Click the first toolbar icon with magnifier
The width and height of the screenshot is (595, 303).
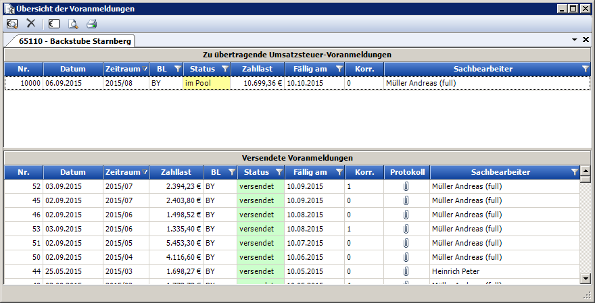(11, 24)
